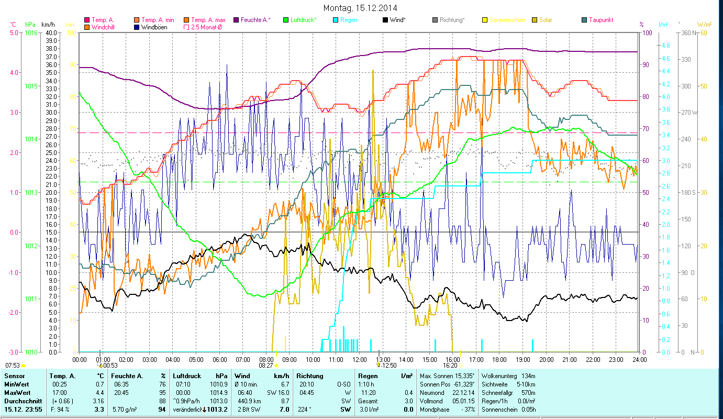Screen dimensions: 723x419
Task: Click the Durchschnitt row label
Action: pyautogui.click(x=22, y=401)
